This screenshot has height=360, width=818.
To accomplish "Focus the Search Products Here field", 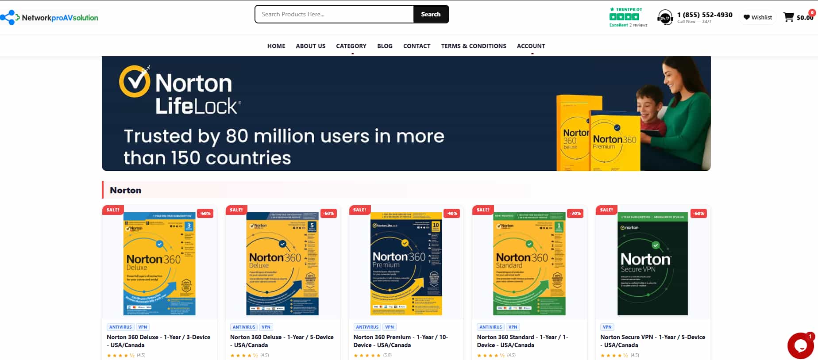I will [334, 14].
